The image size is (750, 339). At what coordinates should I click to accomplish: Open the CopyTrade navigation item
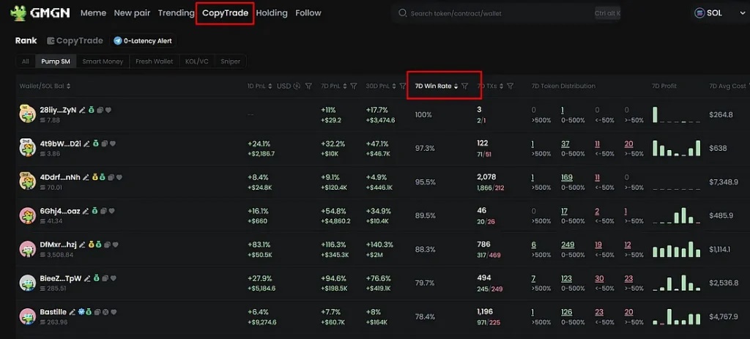click(225, 13)
